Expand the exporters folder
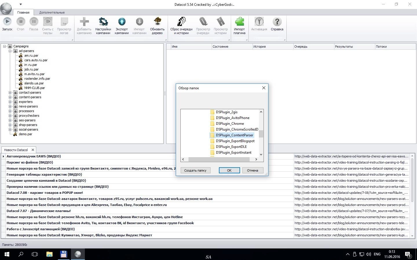 click(10, 102)
